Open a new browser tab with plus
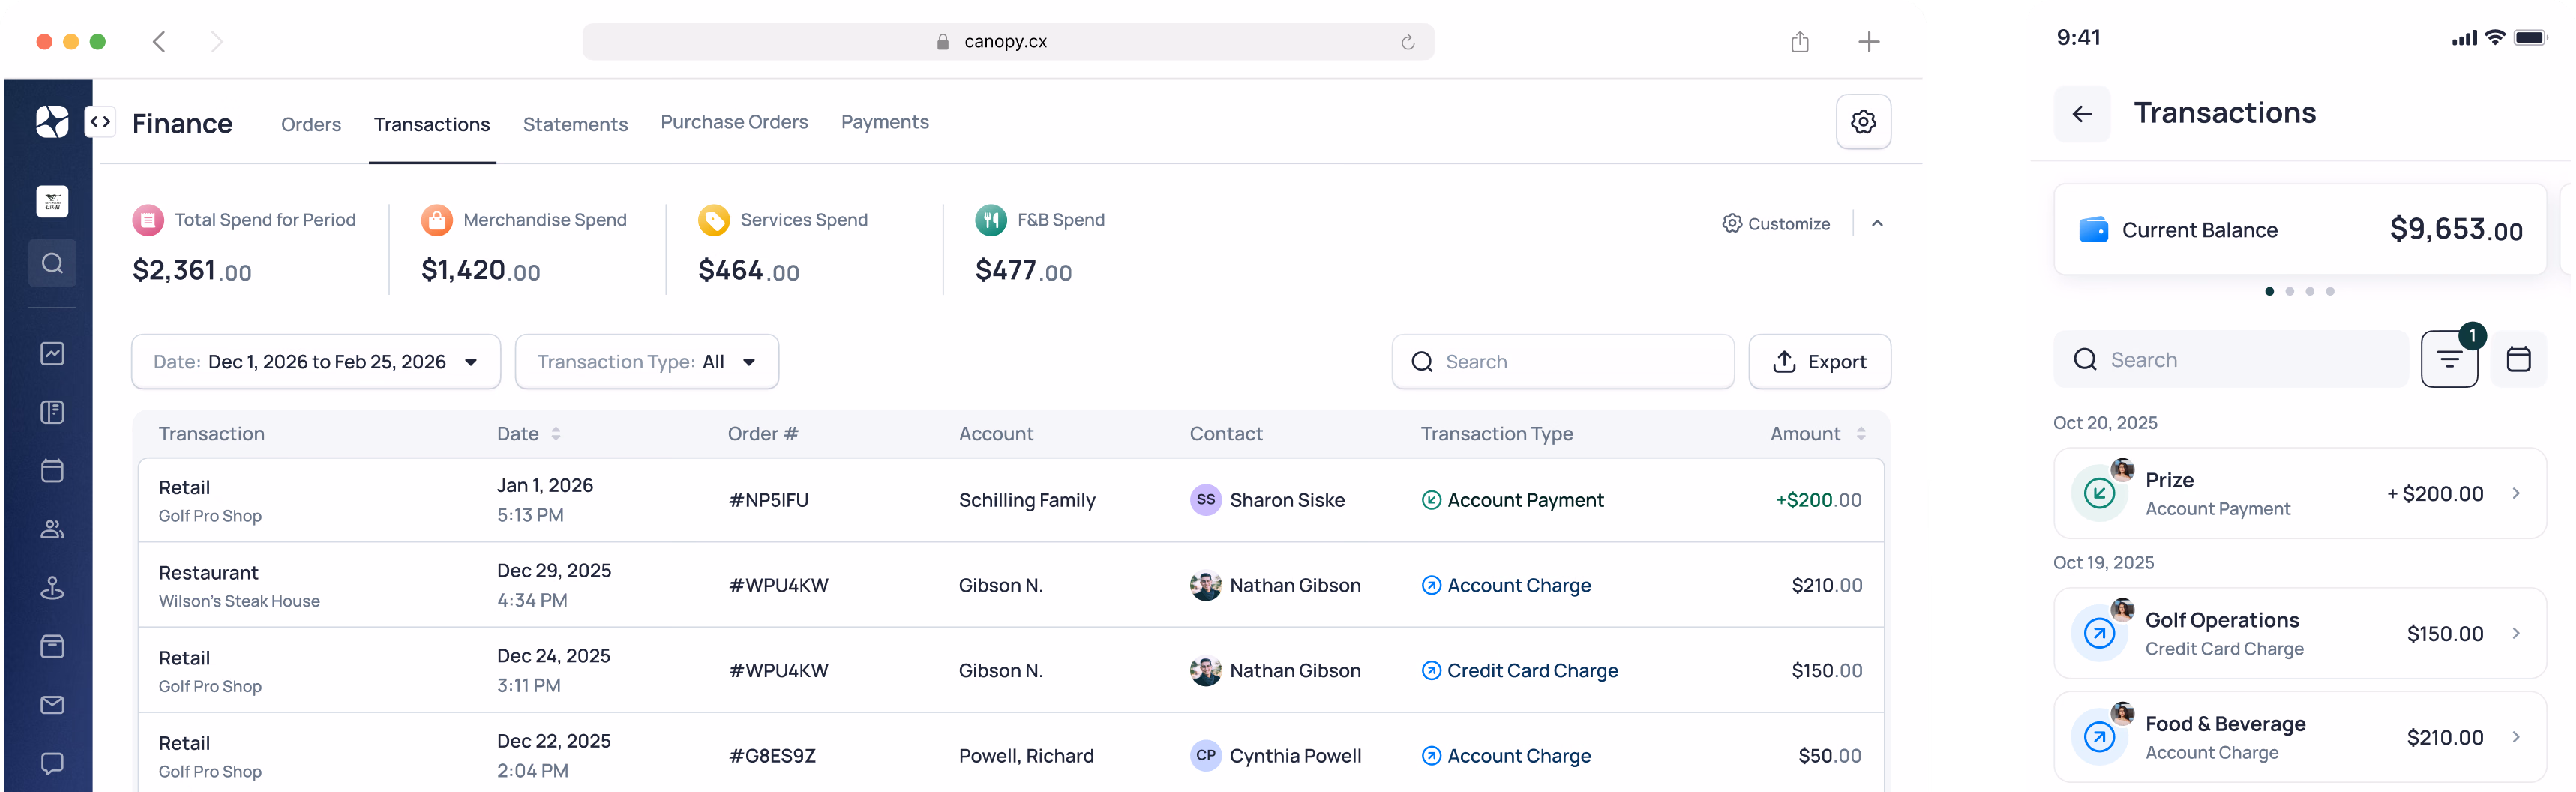 (1868, 41)
